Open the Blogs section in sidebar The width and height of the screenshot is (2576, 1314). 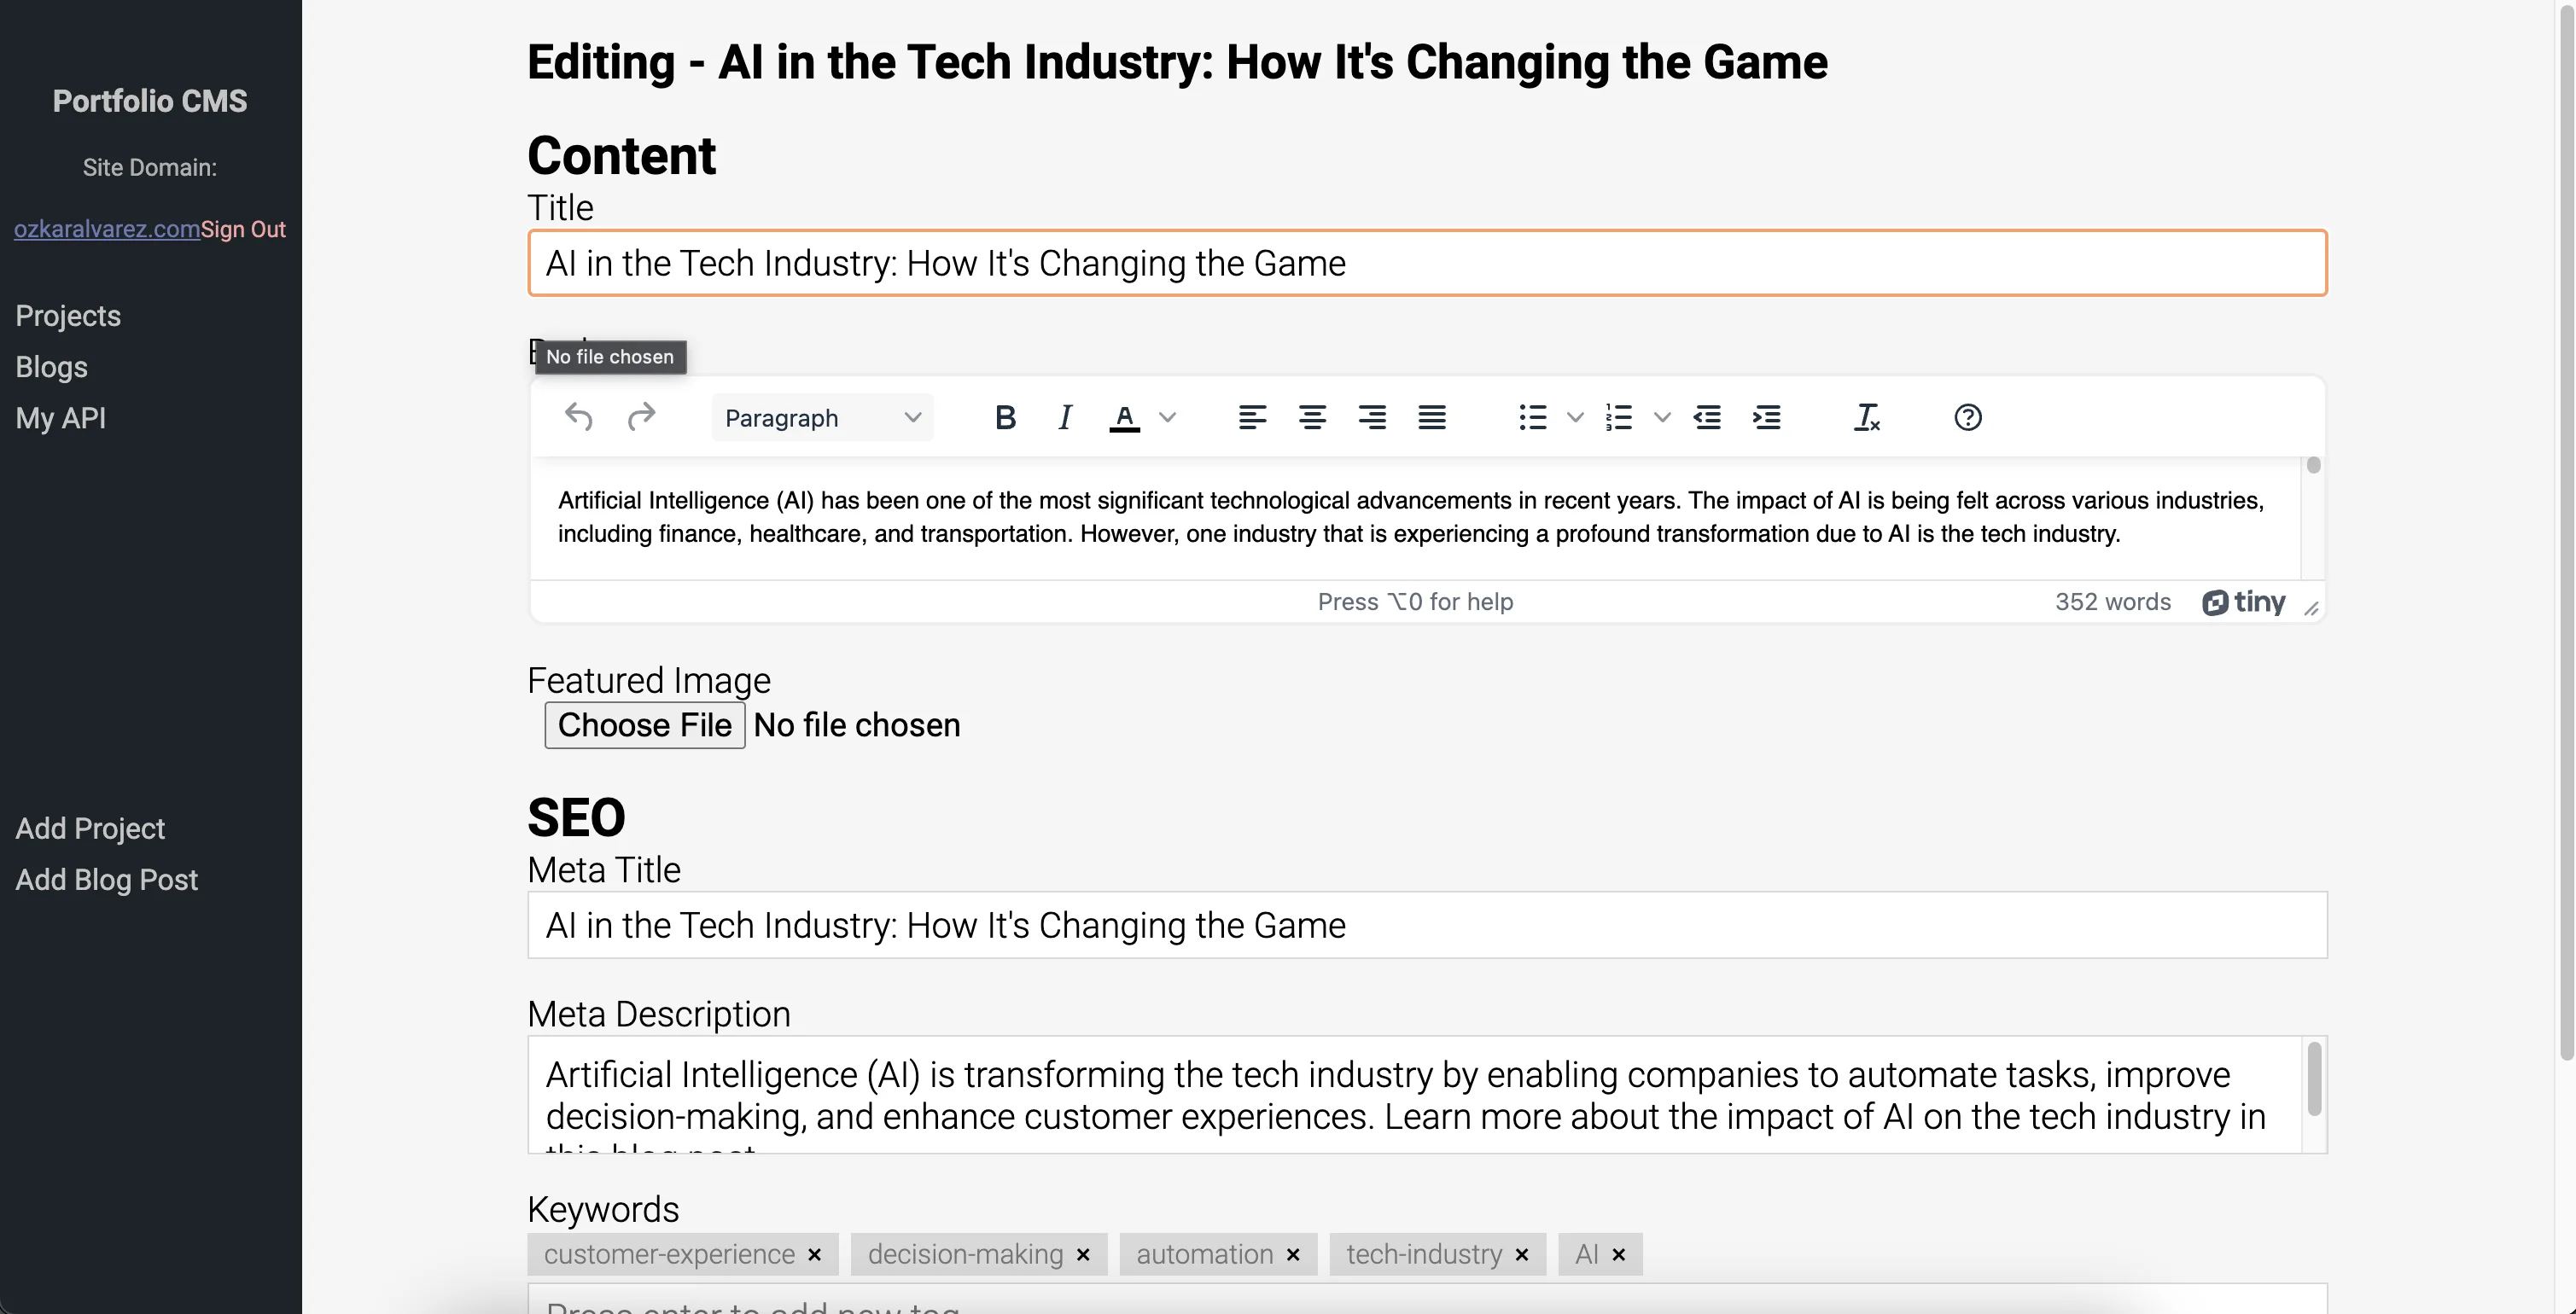[52, 367]
